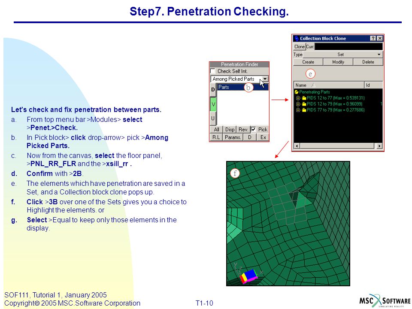Expand the PIDS 77 to 79 set

298,110
